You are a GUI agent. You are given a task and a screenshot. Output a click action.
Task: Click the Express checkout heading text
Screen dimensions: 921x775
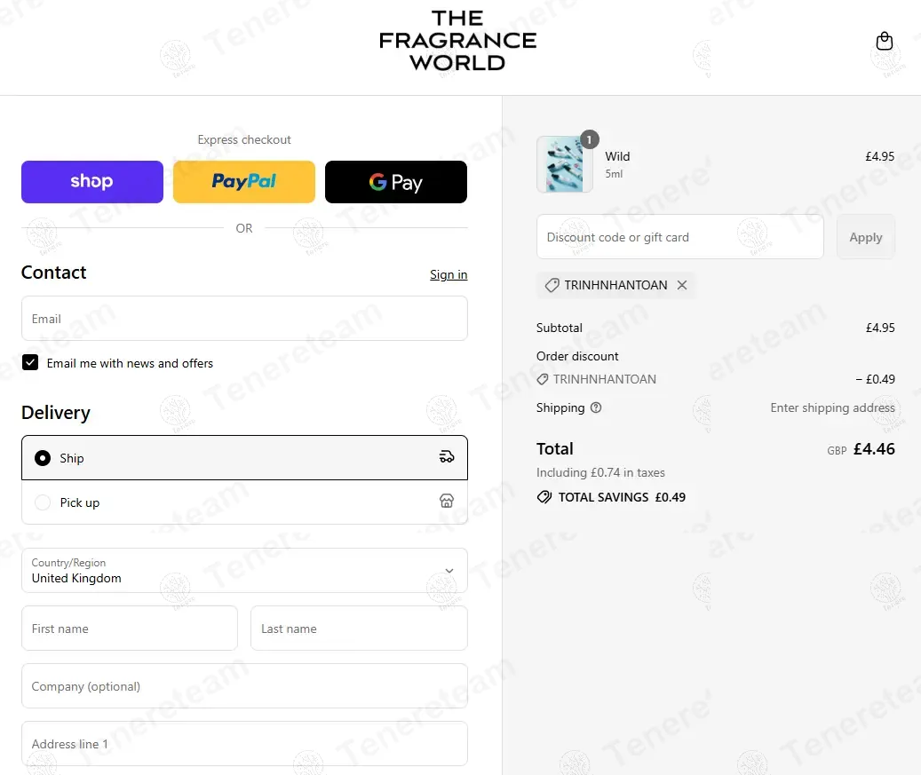(x=244, y=139)
